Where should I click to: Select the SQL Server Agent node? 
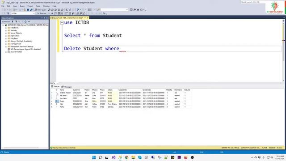pyautogui.click(x=25, y=49)
